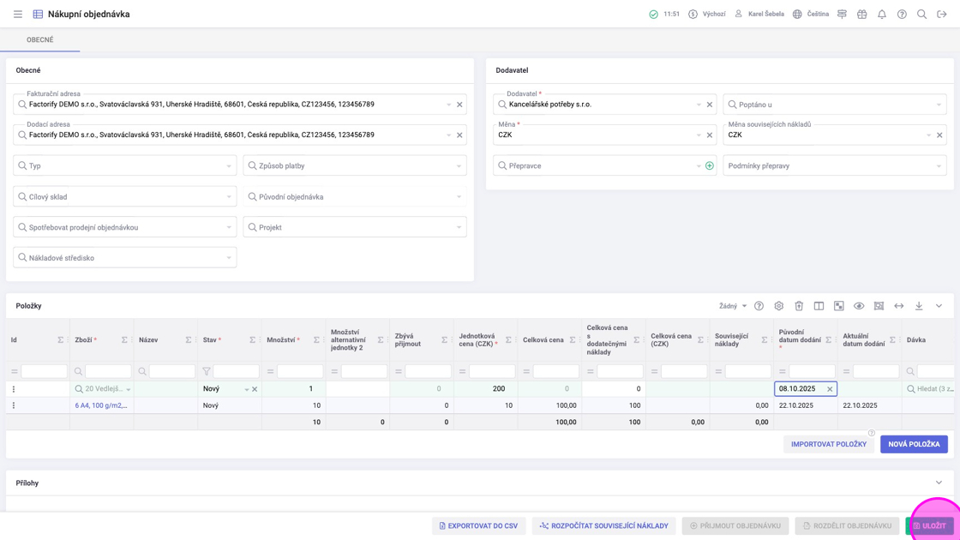Toggle the eye visibility icon in Položky
960x540 pixels.
point(859,306)
